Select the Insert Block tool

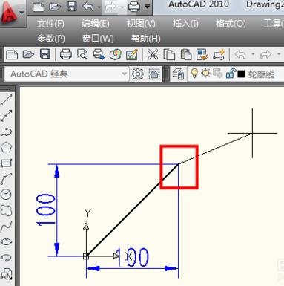click(7, 274)
